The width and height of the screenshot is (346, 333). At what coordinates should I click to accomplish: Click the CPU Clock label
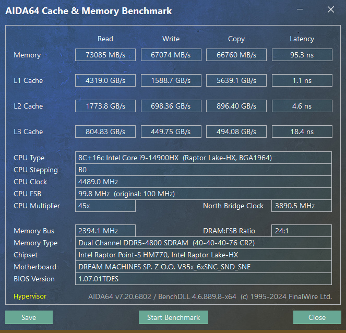pos(30,182)
